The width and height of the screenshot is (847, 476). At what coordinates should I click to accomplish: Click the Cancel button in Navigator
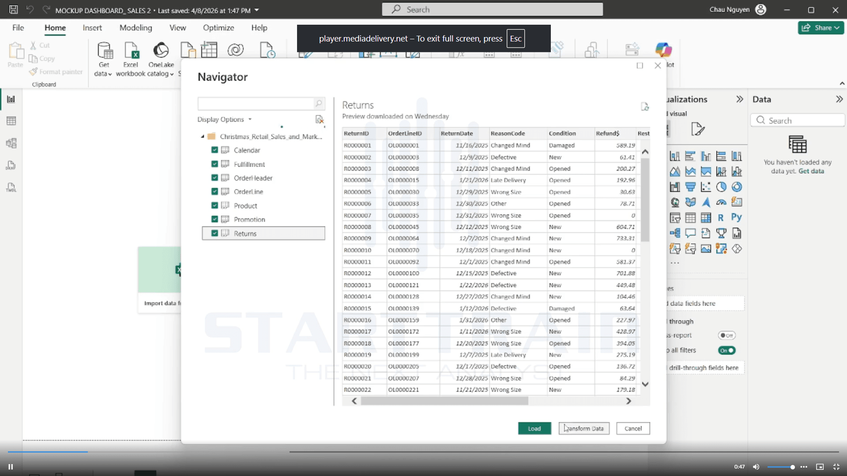[x=633, y=428]
